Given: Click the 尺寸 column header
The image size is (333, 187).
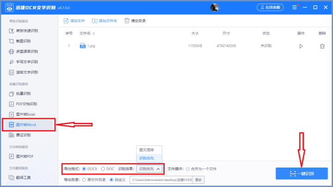Looking at the screenshot, I should pos(226,33).
